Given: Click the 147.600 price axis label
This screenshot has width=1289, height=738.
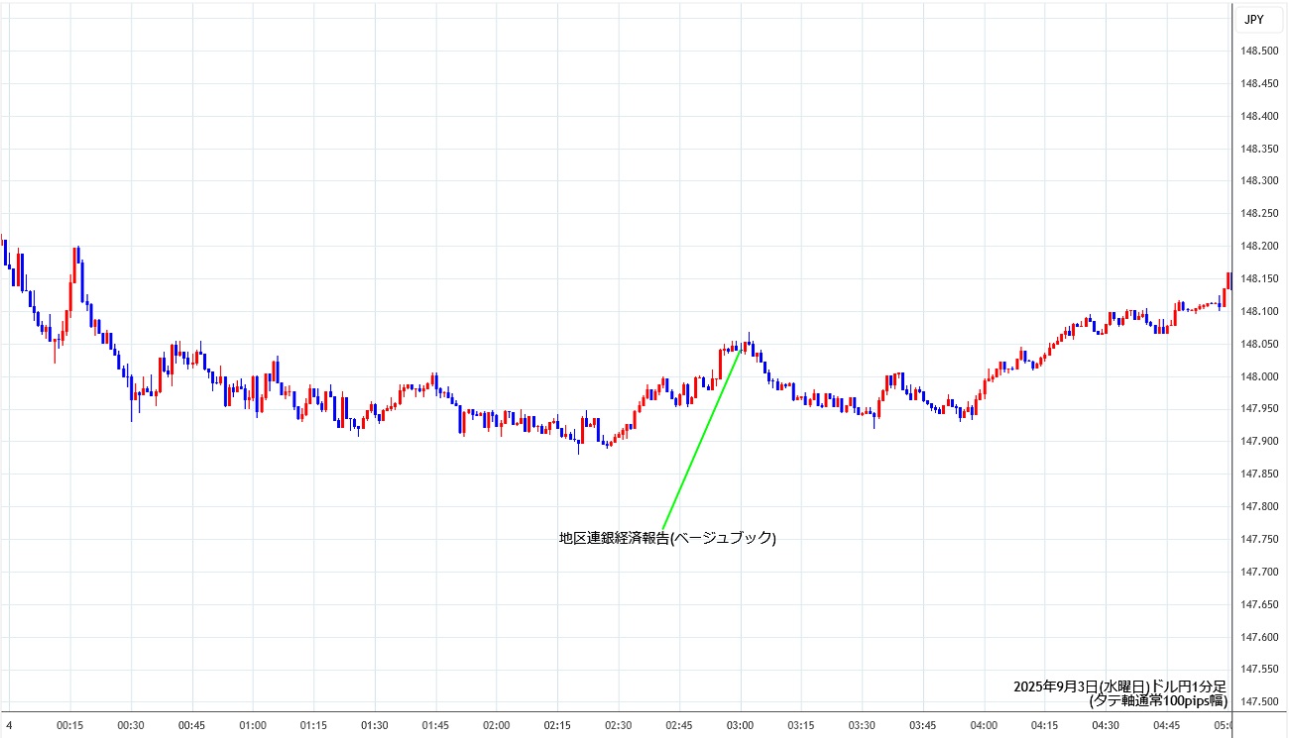Looking at the screenshot, I should point(1259,637).
